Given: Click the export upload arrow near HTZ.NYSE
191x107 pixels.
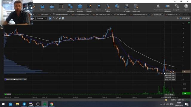Looking at the screenshot, I should point(178,18).
